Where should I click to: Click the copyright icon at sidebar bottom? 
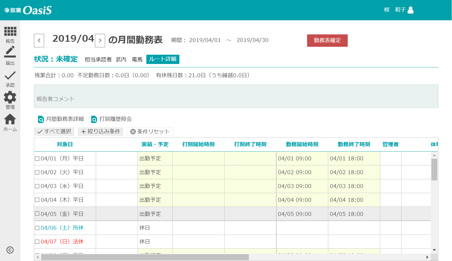click(10, 250)
